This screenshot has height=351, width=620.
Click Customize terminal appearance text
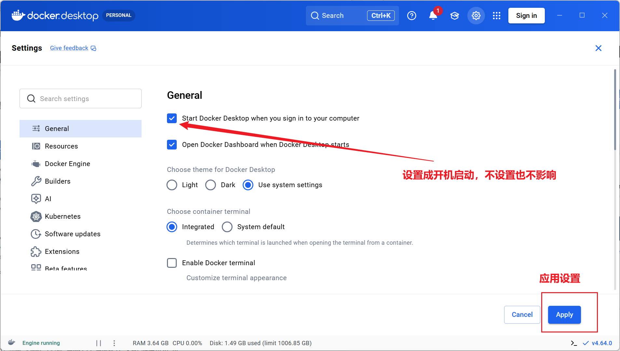(x=237, y=278)
